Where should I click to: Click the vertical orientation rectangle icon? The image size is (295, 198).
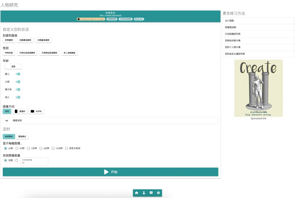pos(16,111)
